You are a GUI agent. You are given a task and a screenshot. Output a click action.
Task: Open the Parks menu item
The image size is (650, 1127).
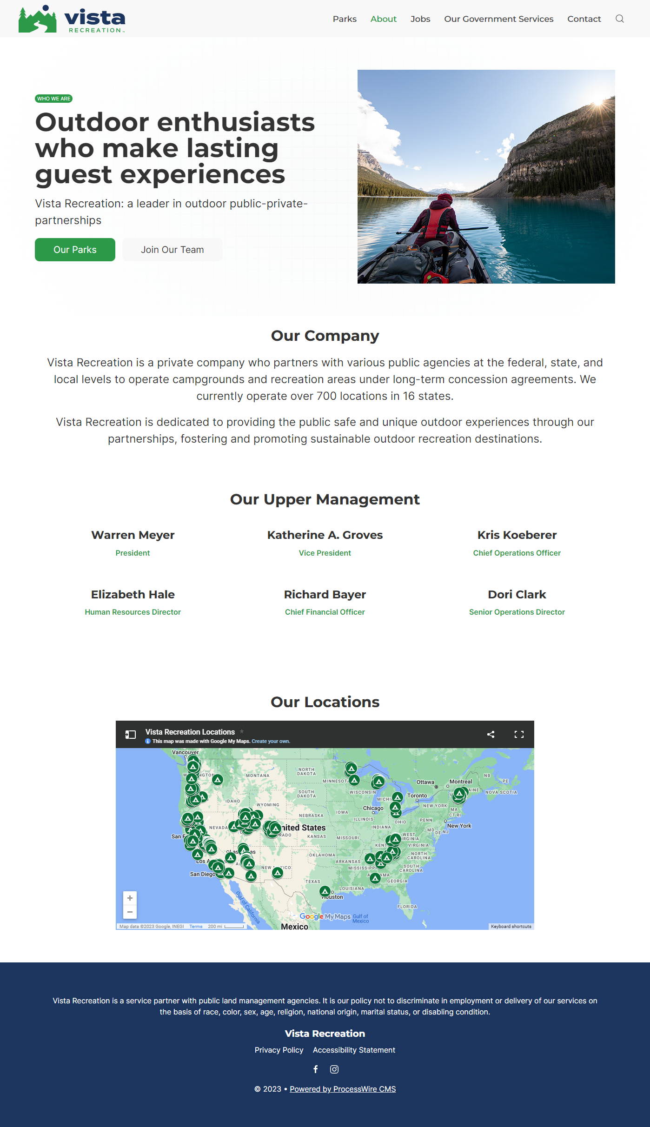point(345,19)
